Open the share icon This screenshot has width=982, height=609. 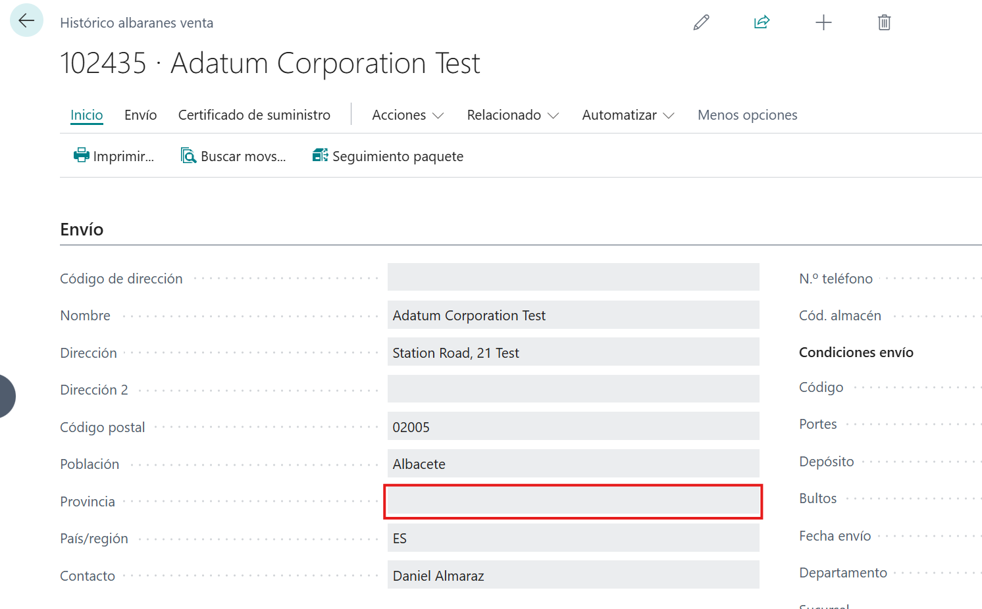tap(762, 22)
